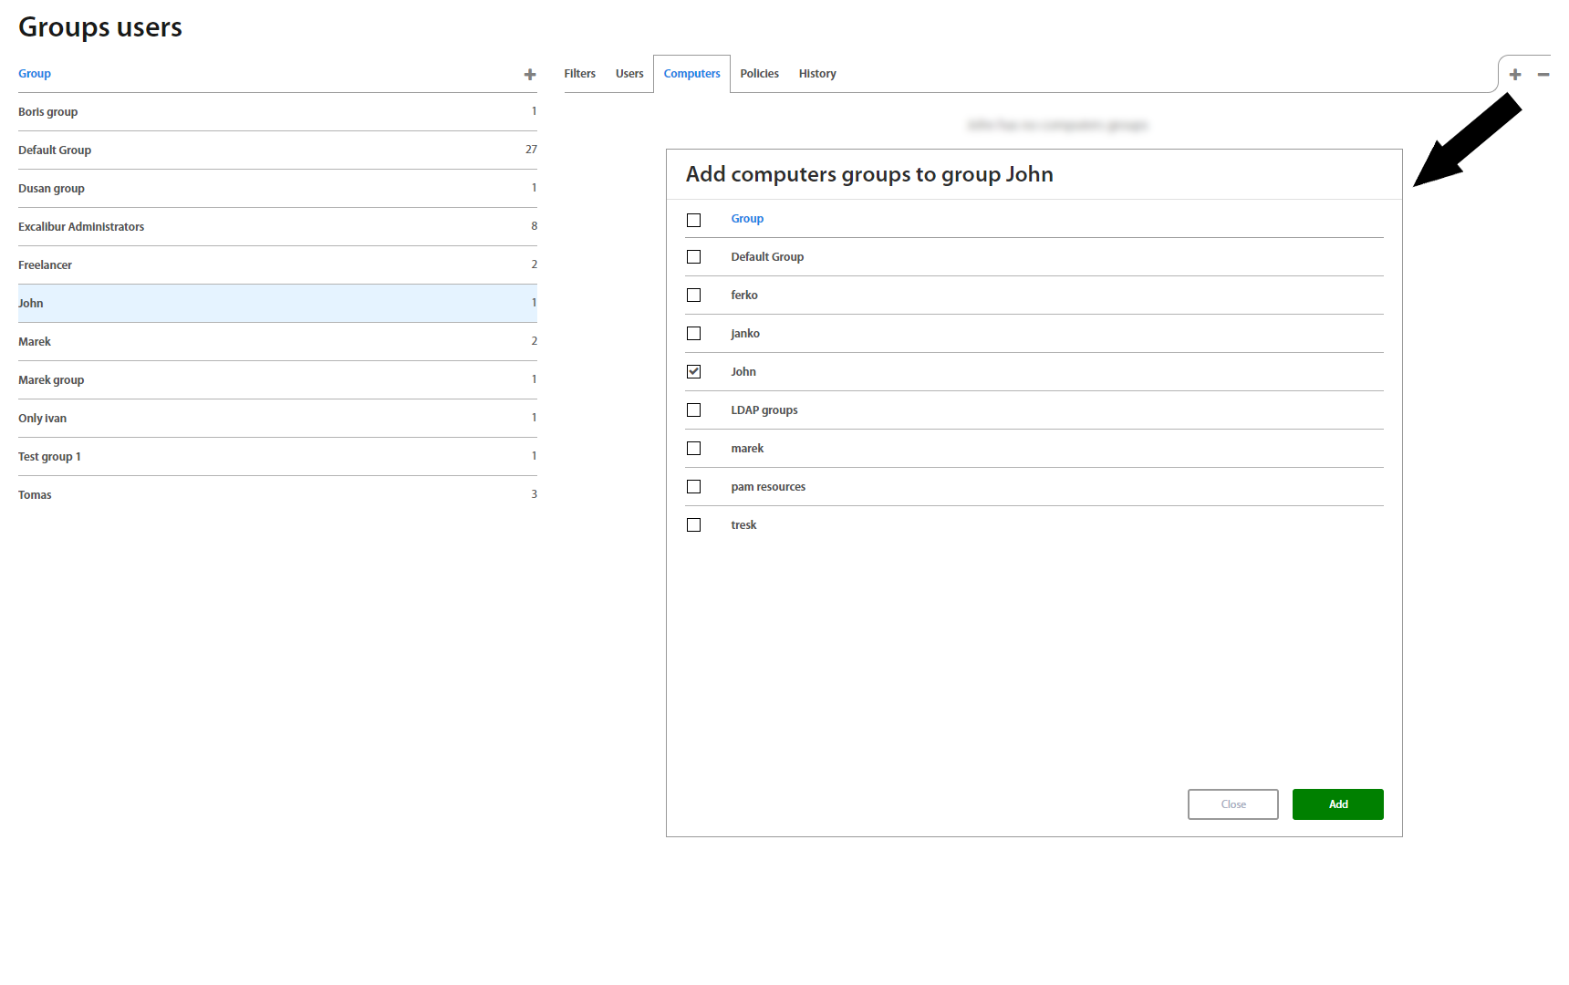Open the Users tab
Screen dimensions: 1569x985
coord(629,74)
